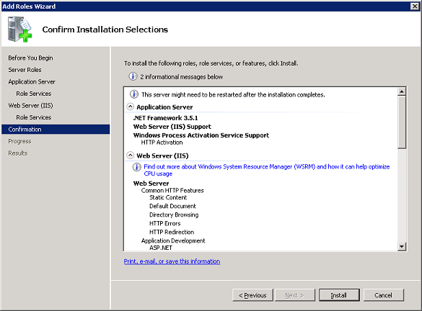This screenshot has width=422, height=311.
Task: Go to the 'Application Server' step
Action: pos(32,81)
